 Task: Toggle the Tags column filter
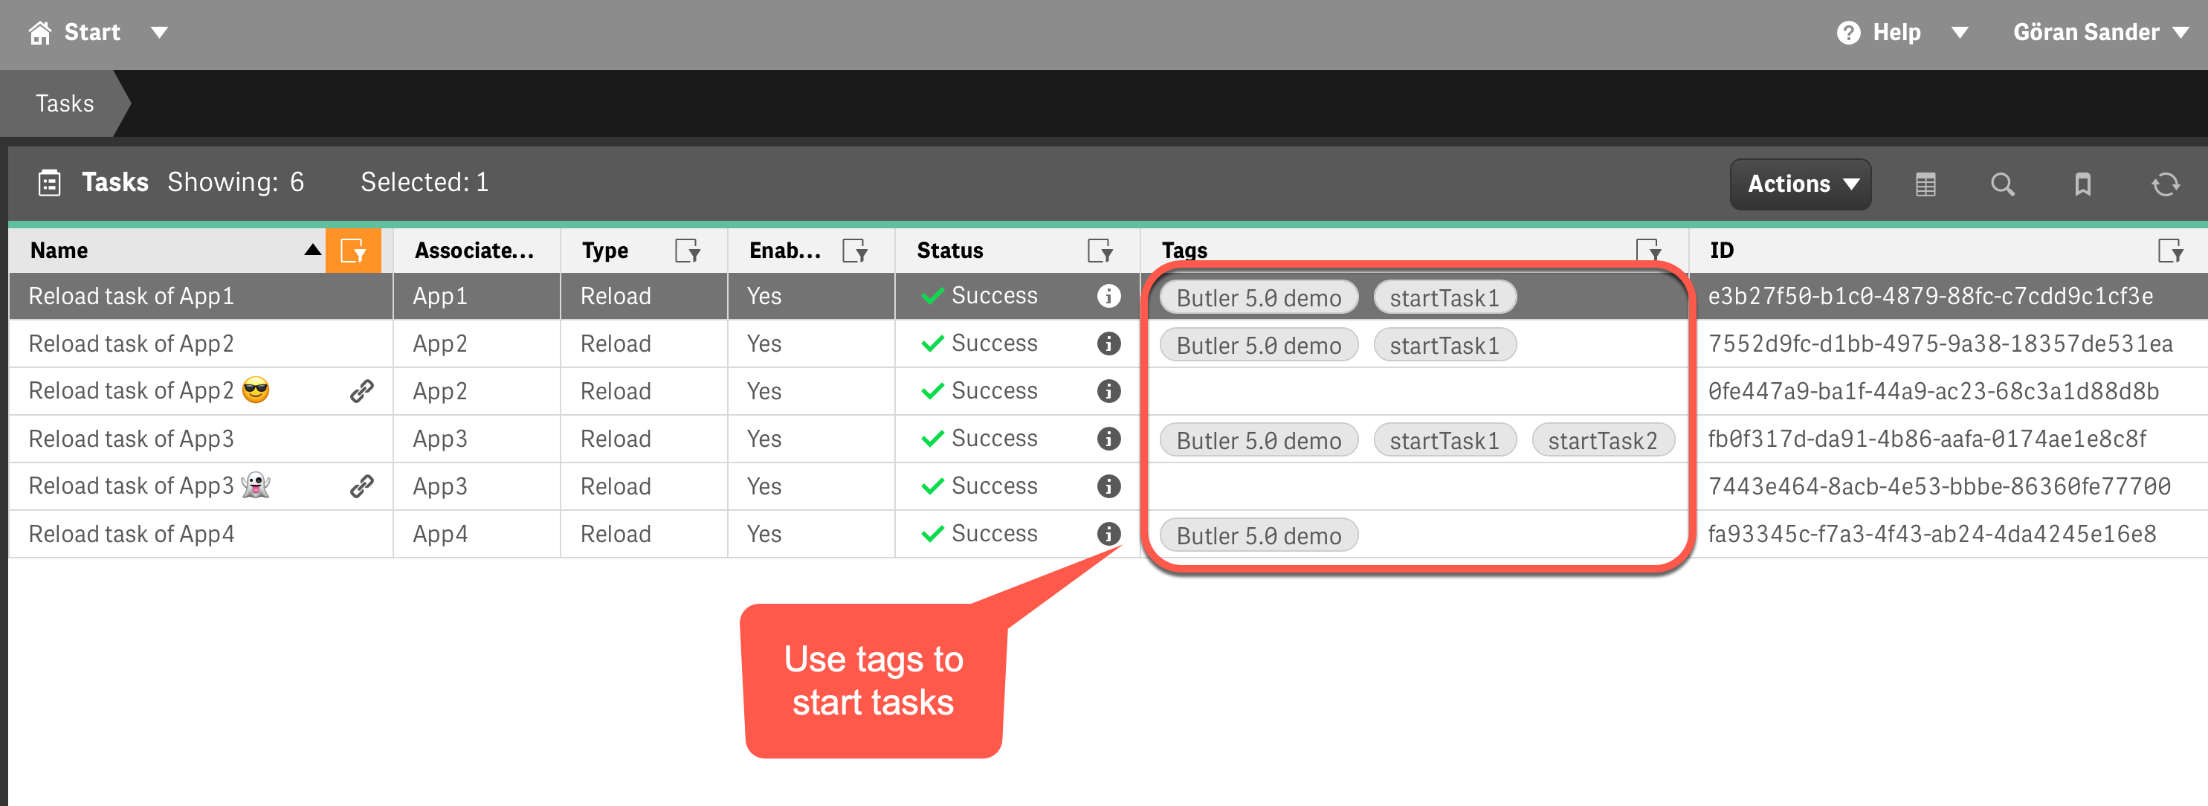tap(1647, 250)
